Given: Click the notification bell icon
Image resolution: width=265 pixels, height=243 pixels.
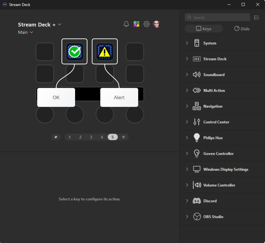Looking at the screenshot, I should pos(126,24).
